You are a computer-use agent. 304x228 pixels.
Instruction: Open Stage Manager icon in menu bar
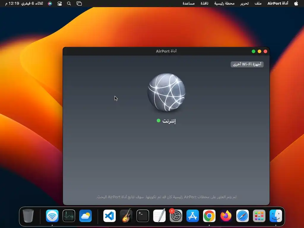(79, 4)
